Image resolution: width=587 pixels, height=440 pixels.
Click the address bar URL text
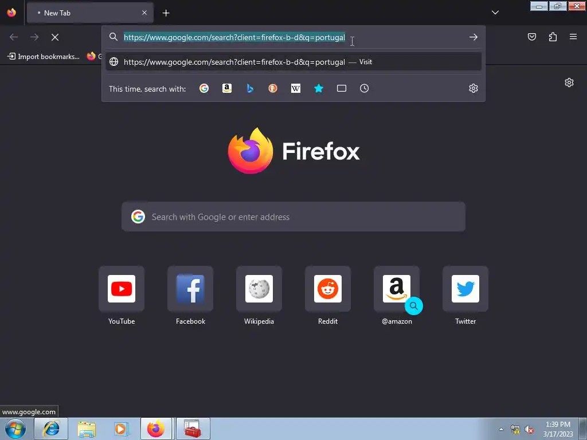pos(234,37)
